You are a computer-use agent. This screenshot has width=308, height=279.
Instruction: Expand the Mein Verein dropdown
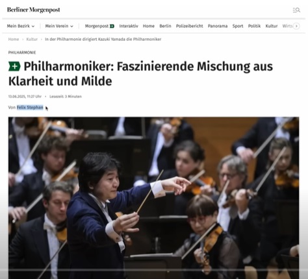point(59,26)
